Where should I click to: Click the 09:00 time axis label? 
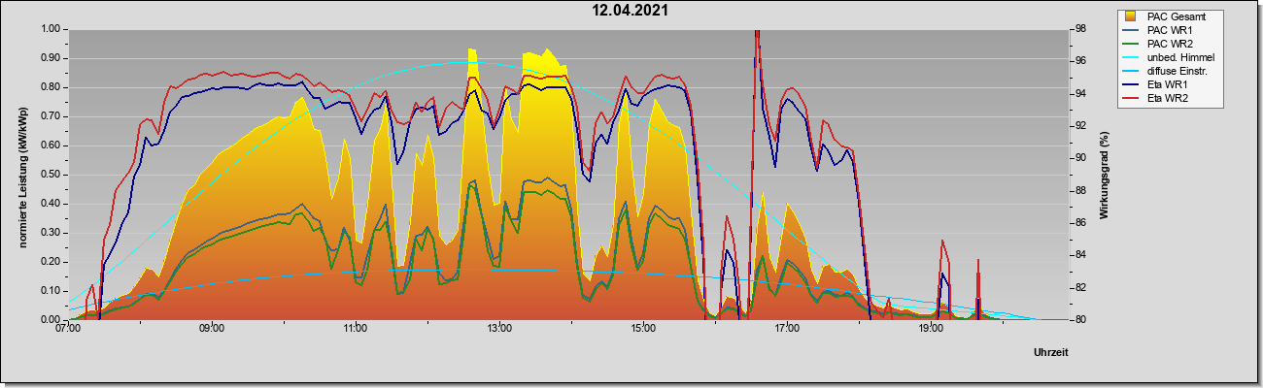(x=212, y=329)
